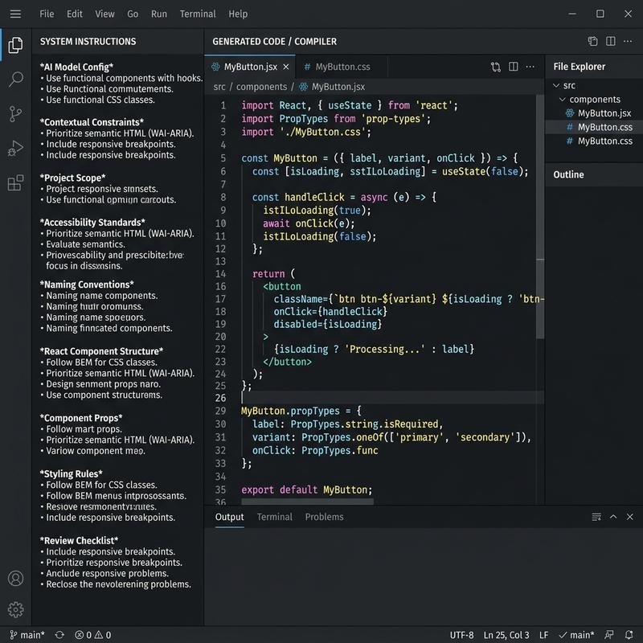Click 'export default MyButton;' on line 35
Image resolution: width=643 pixels, height=643 pixels.
click(307, 489)
